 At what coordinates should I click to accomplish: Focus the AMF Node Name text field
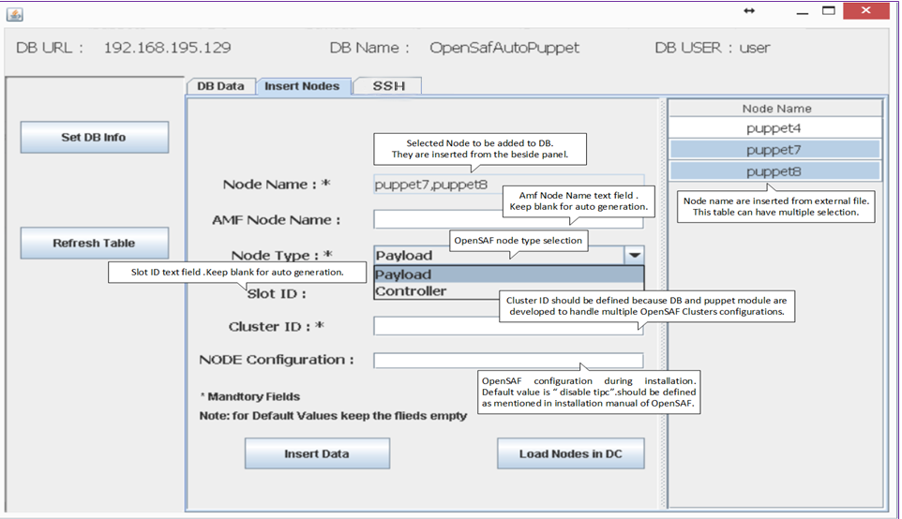coord(508,219)
